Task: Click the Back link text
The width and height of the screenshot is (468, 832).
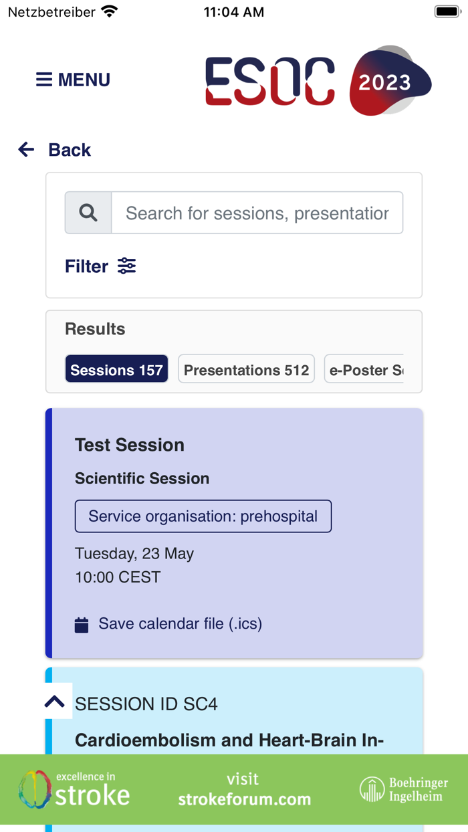Action: [x=70, y=150]
